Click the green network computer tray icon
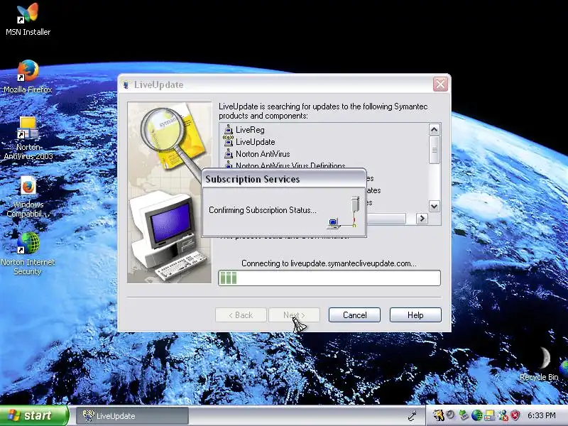568x426 pixels. 464,415
